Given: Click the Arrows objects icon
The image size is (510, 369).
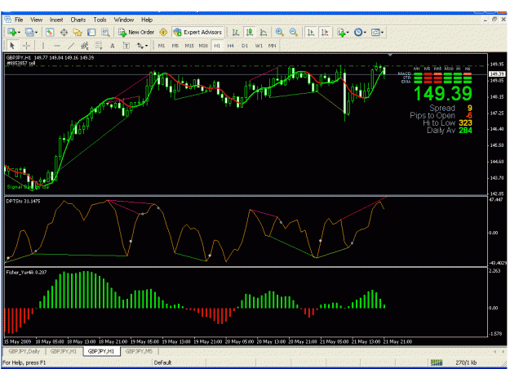Looking at the screenshot, I should (x=140, y=46).
